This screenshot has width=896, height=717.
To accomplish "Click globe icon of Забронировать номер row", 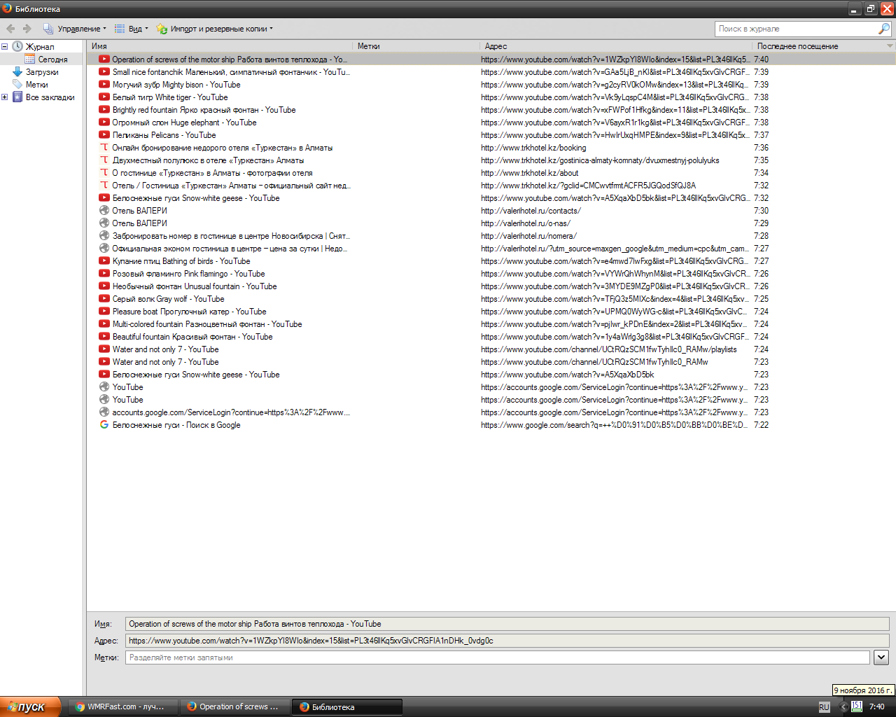I will pos(104,236).
